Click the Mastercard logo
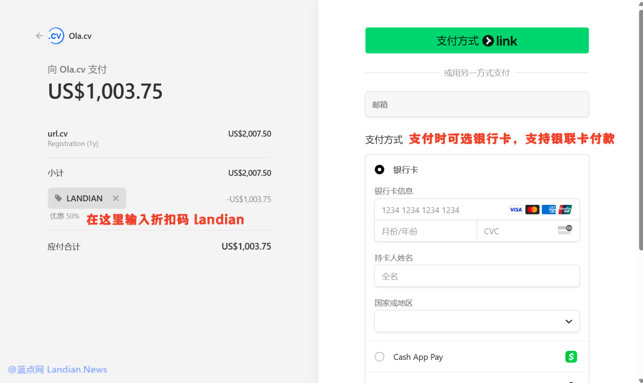 [x=532, y=210]
